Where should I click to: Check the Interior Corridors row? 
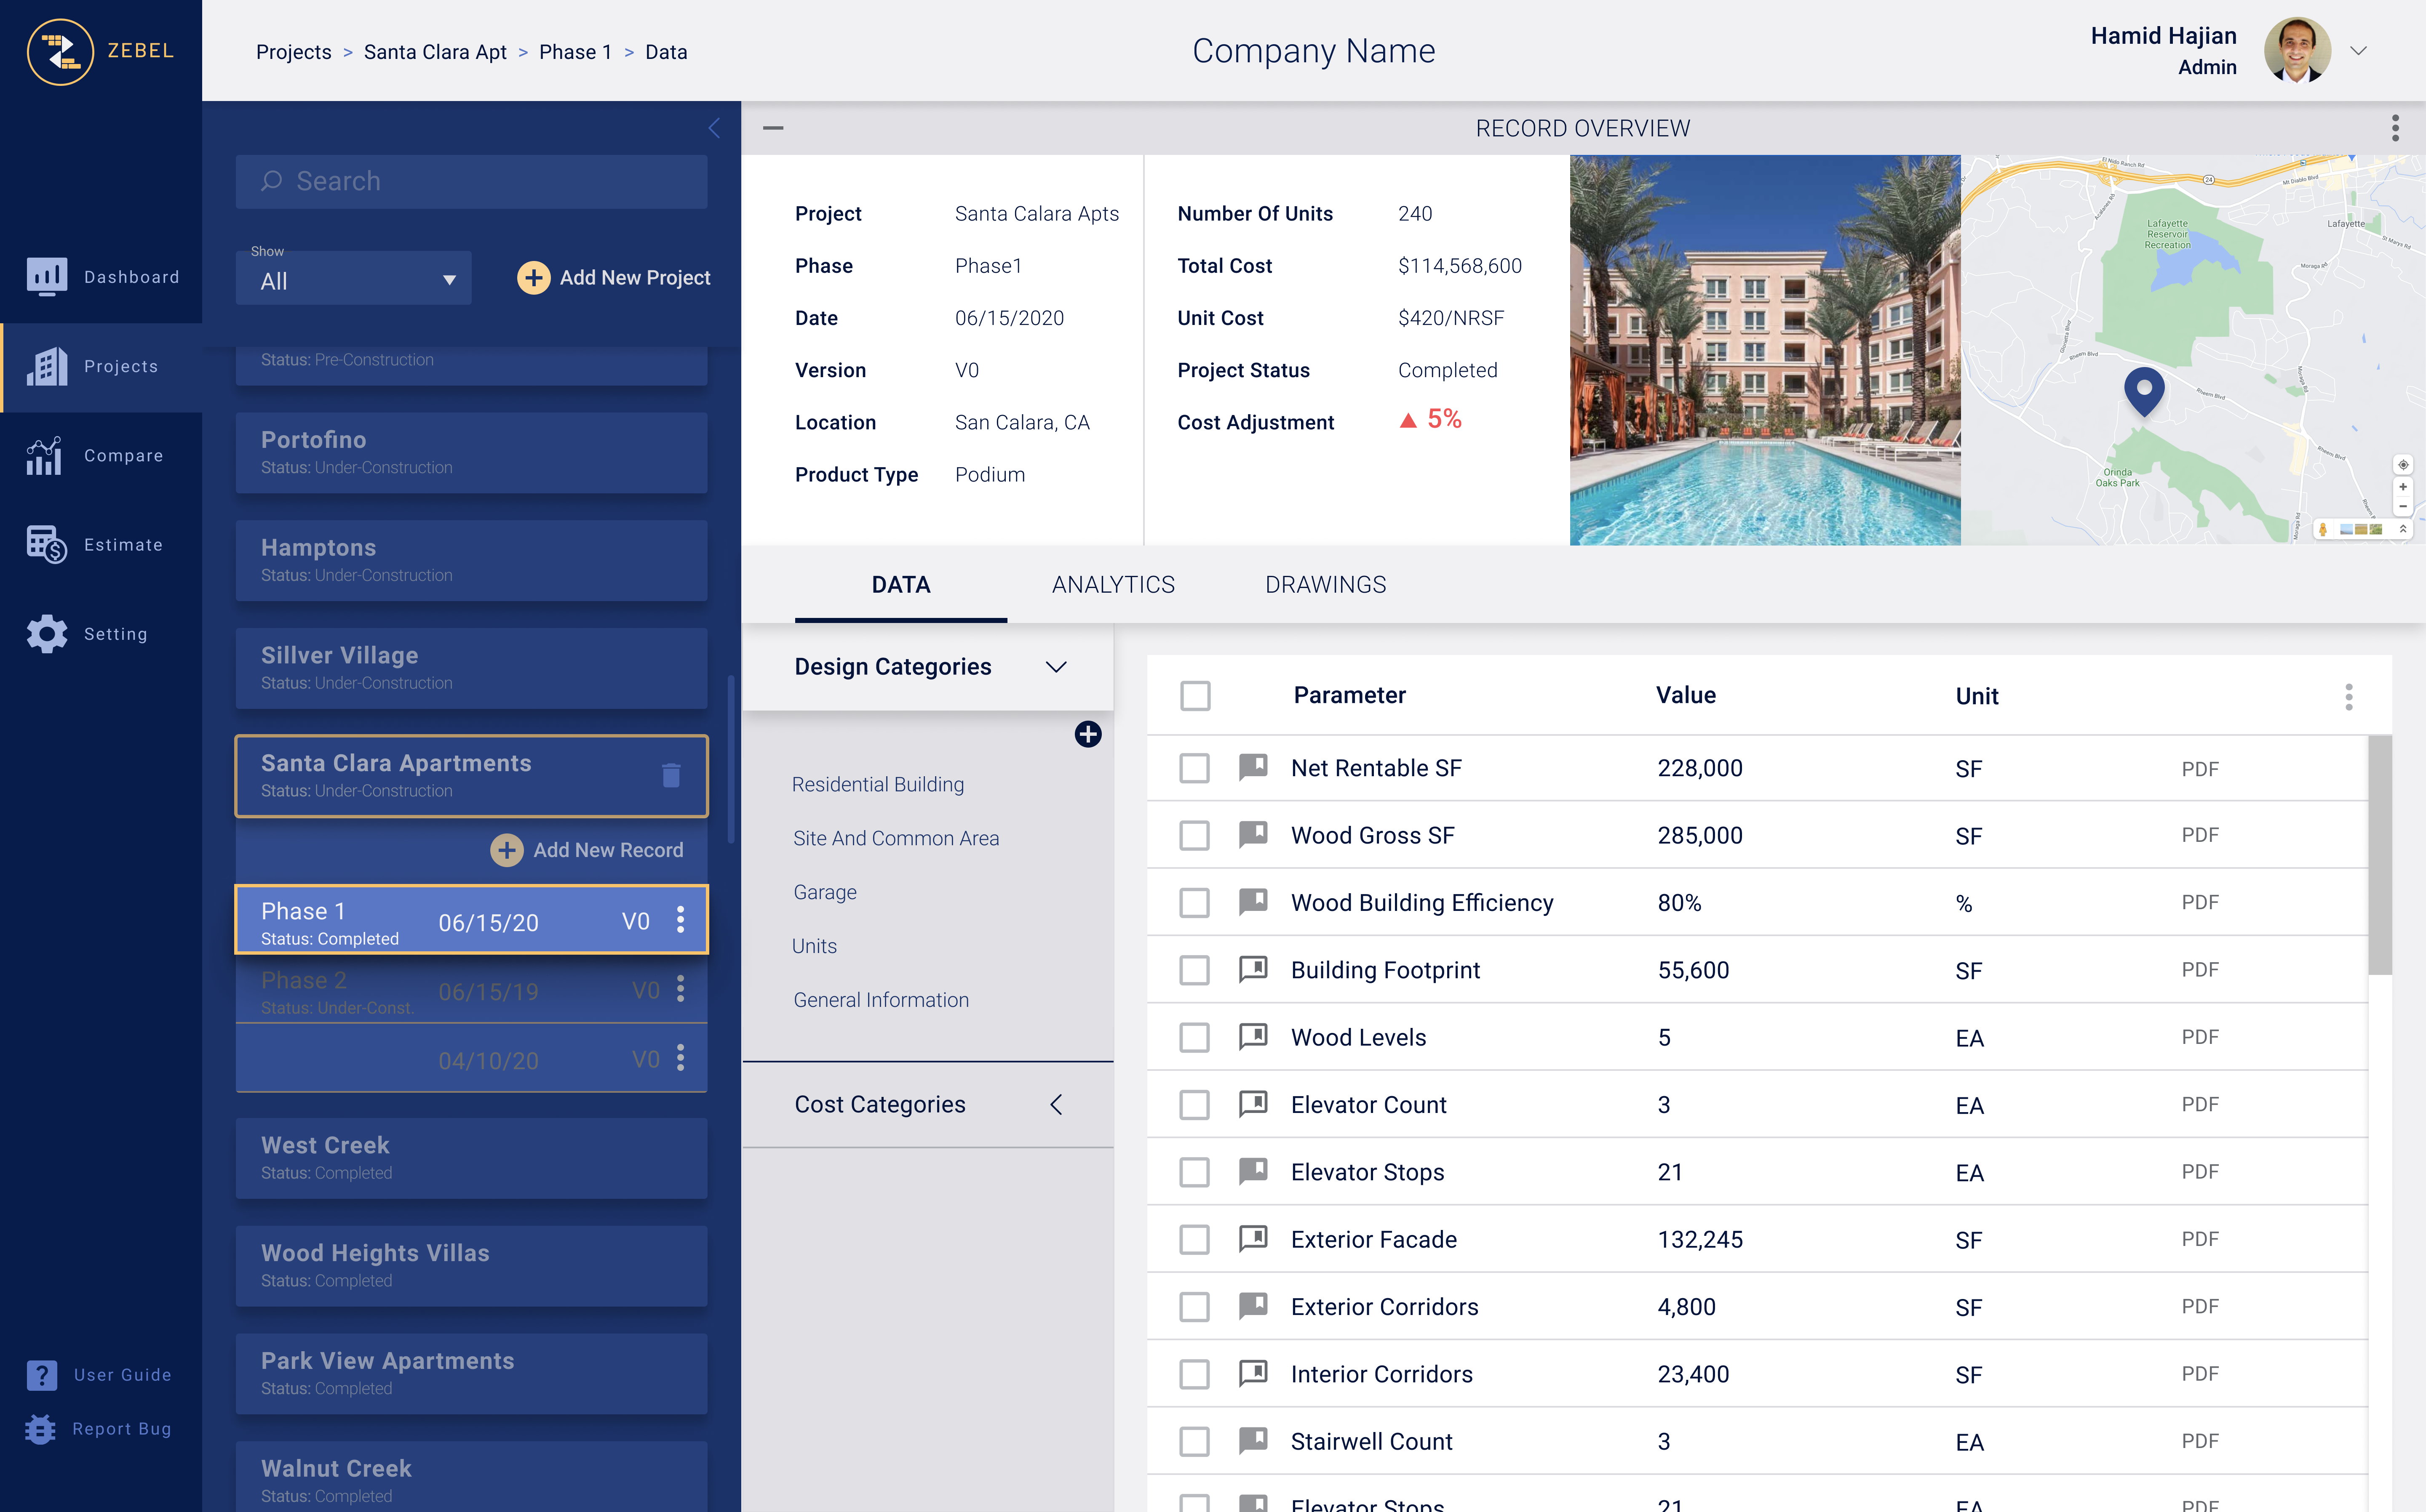1194,1374
